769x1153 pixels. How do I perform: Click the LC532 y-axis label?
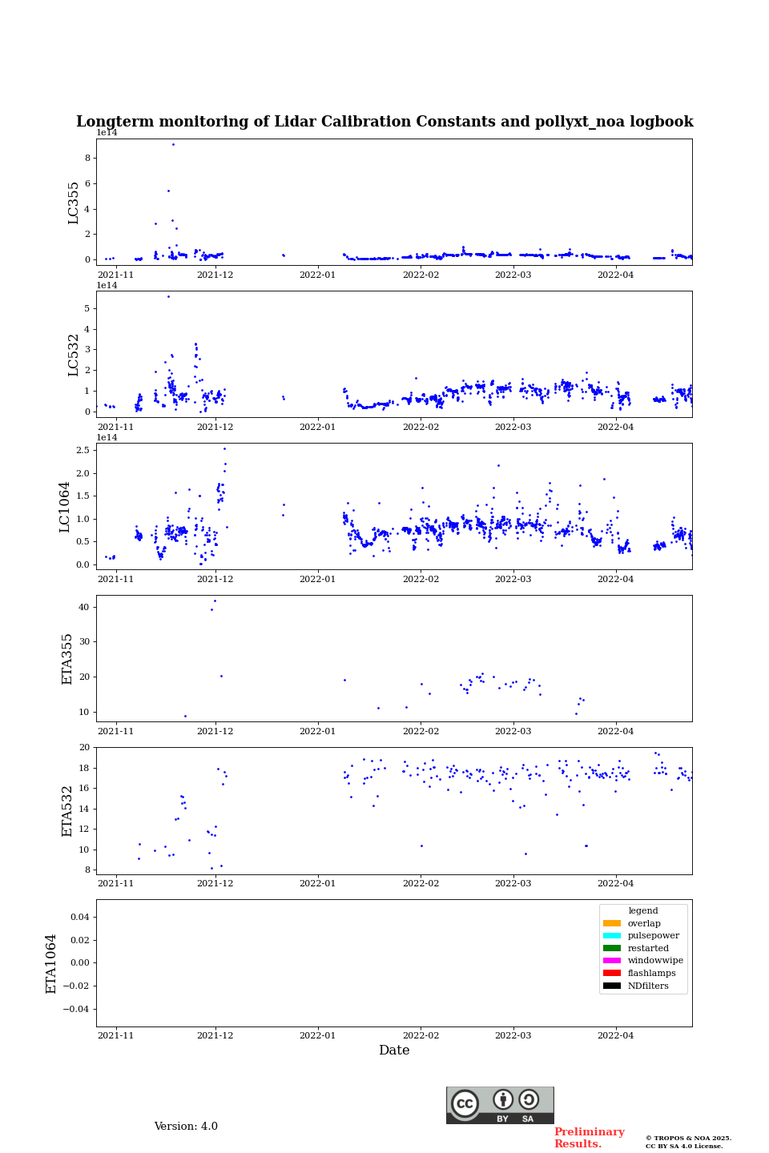[74, 355]
